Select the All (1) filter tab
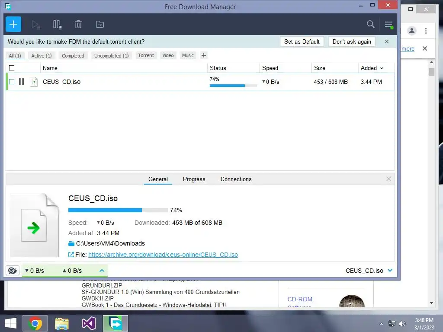This screenshot has height=332, width=443. (15, 56)
